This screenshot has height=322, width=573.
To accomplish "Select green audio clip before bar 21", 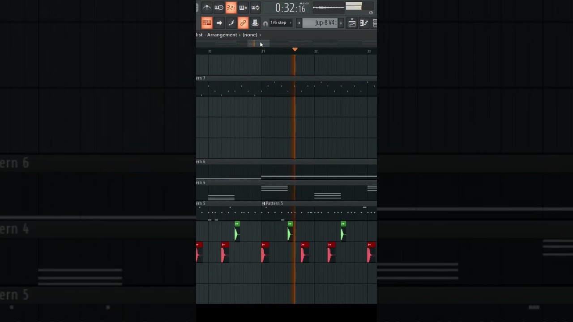I will tap(237, 231).
